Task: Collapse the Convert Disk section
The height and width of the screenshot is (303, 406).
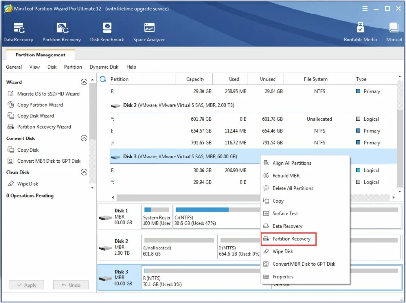Action: tap(84, 138)
